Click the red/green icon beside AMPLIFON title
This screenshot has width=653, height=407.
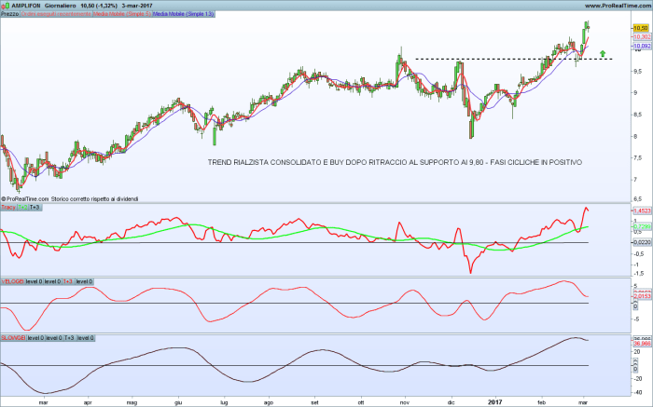click(x=5, y=5)
